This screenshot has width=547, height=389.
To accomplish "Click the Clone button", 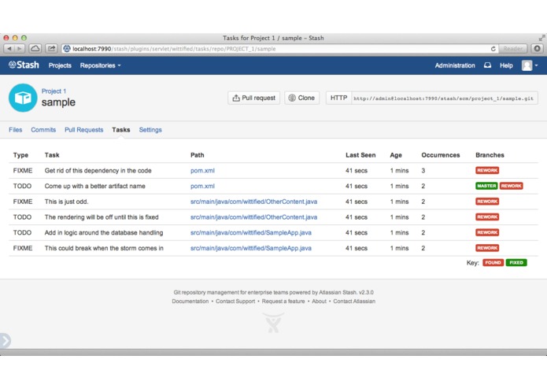I will (x=301, y=98).
